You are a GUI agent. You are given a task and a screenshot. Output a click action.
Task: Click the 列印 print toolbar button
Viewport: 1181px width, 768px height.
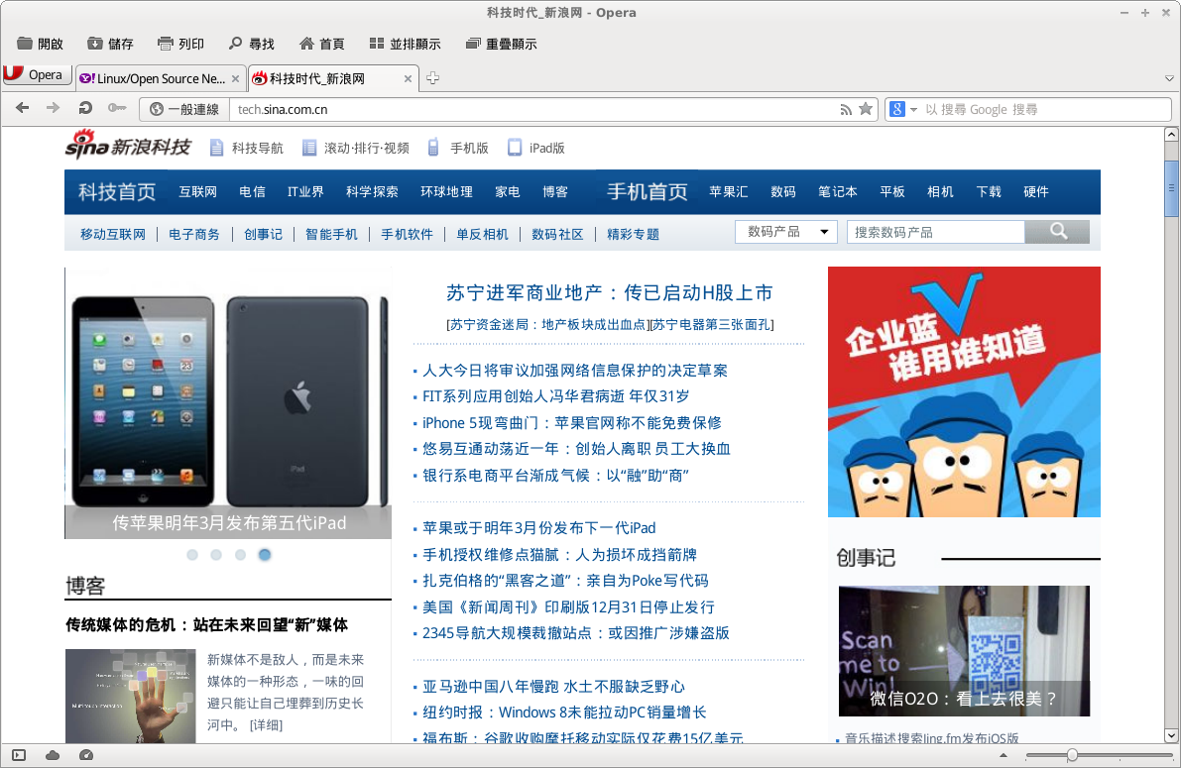[180, 44]
